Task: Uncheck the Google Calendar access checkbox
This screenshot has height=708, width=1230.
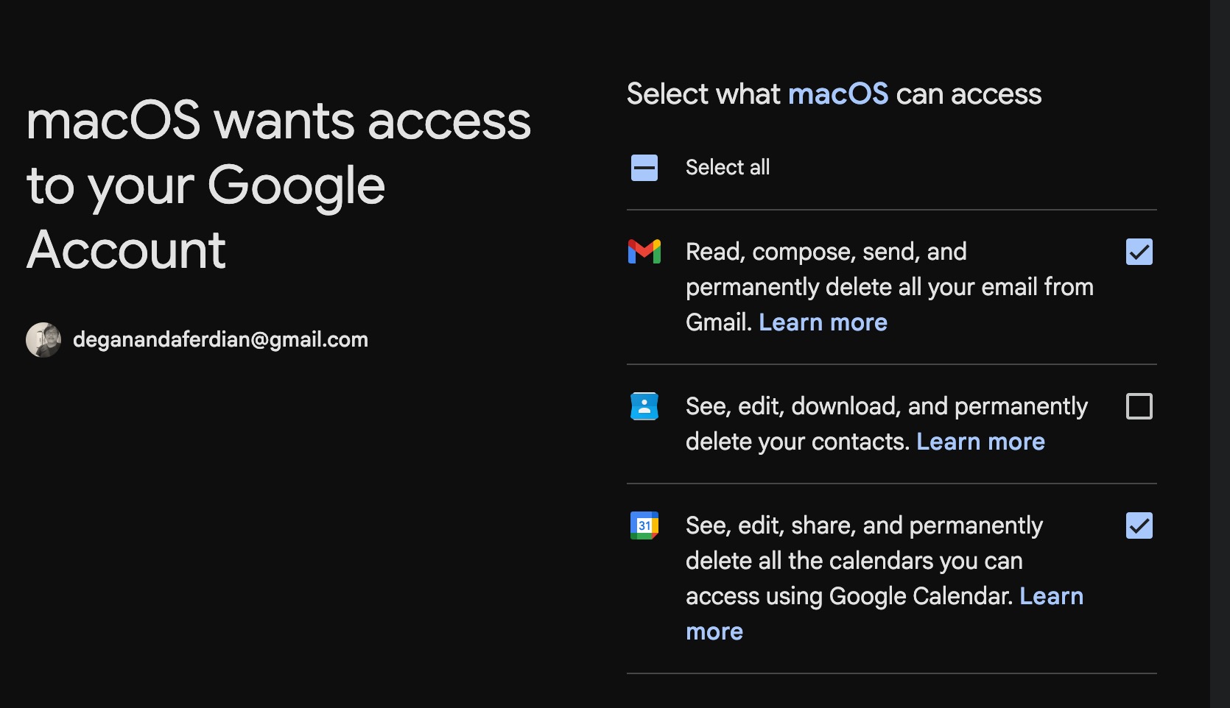Action: pyautogui.click(x=1139, y=525)
